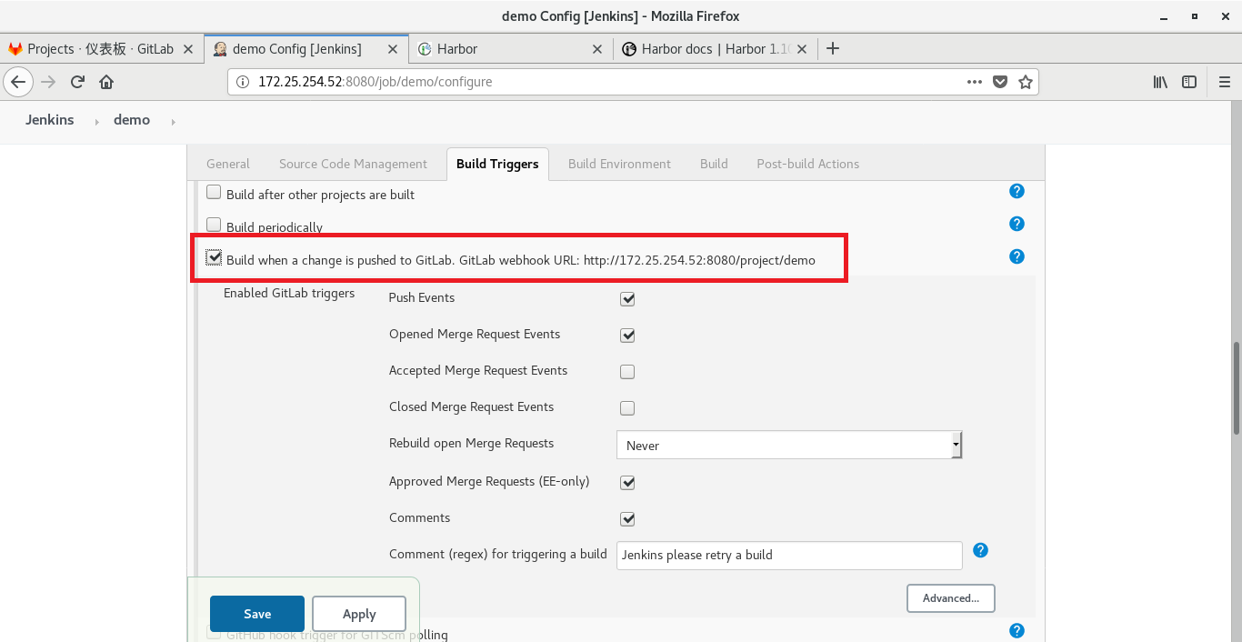Open Rebuild open Merge Requests dropdown

[789, 446]
